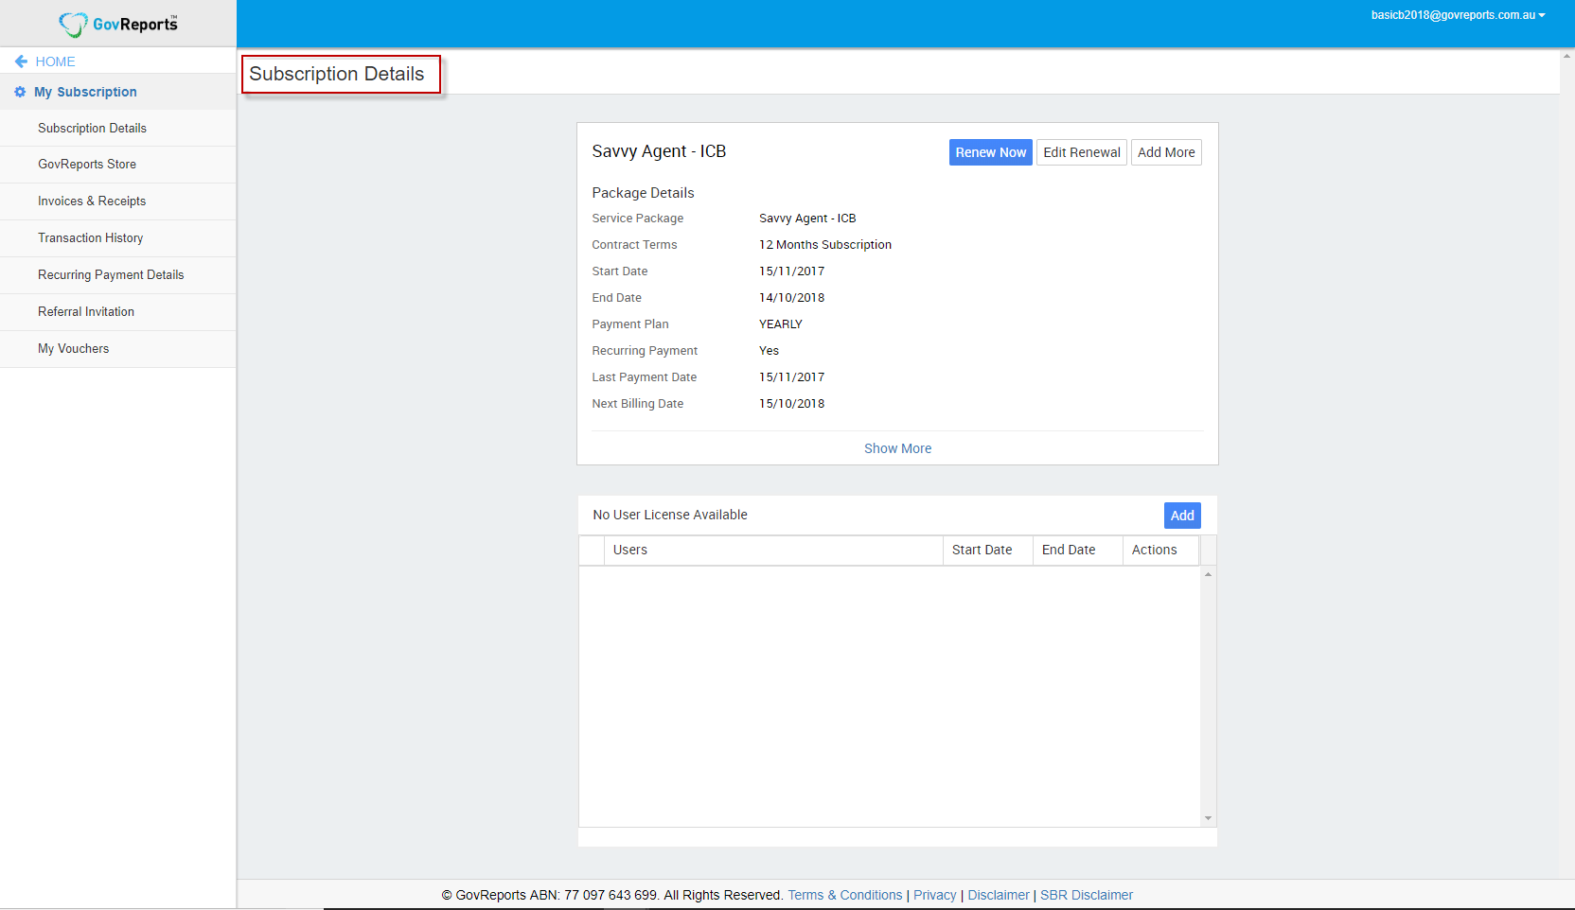Click the YEARLY payment plan value

coord(781,324)
